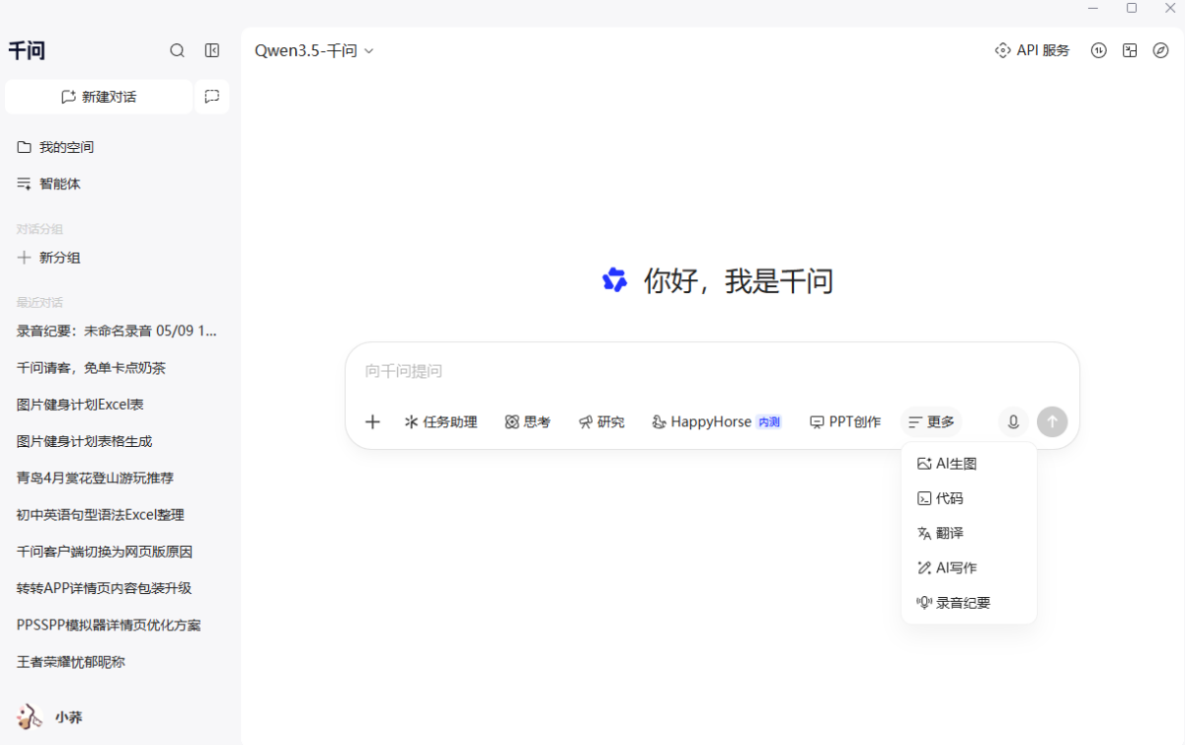This screenshot has height=745, width=1185.
Task: Focus the 向千问提问 input field
Action: click(x=712, y=371)
